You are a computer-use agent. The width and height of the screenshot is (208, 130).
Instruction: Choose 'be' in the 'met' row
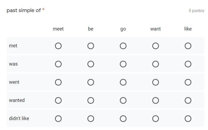[91, 46]
